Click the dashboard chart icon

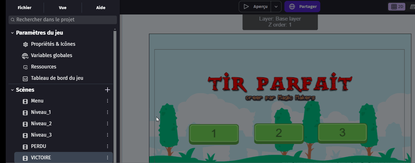(25, 78)
